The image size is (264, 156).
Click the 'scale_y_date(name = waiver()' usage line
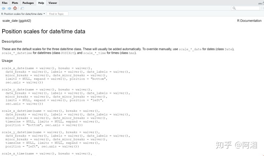47,89
